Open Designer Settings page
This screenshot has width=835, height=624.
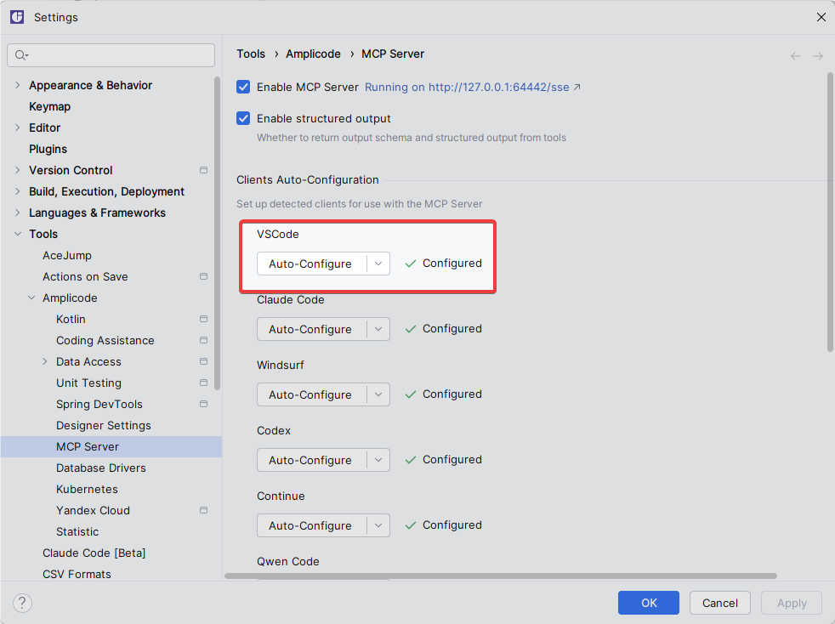104,425
